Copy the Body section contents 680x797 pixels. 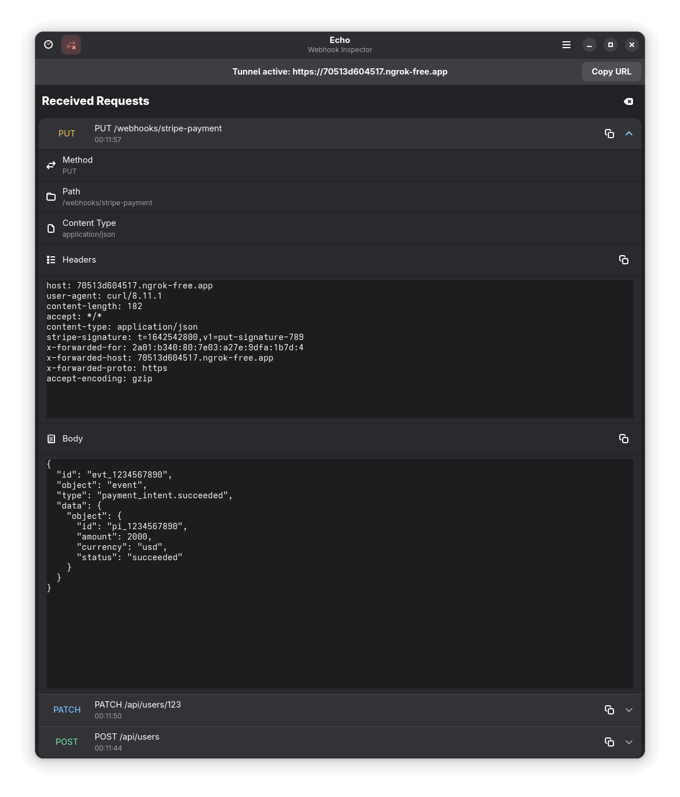coord(624,439)
